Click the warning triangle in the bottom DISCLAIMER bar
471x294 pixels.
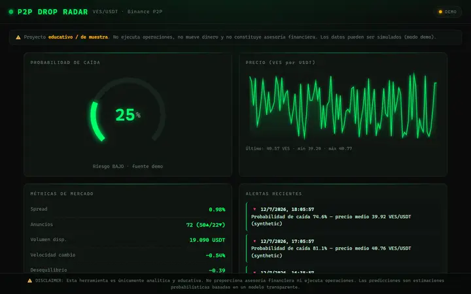coord(29,281)
